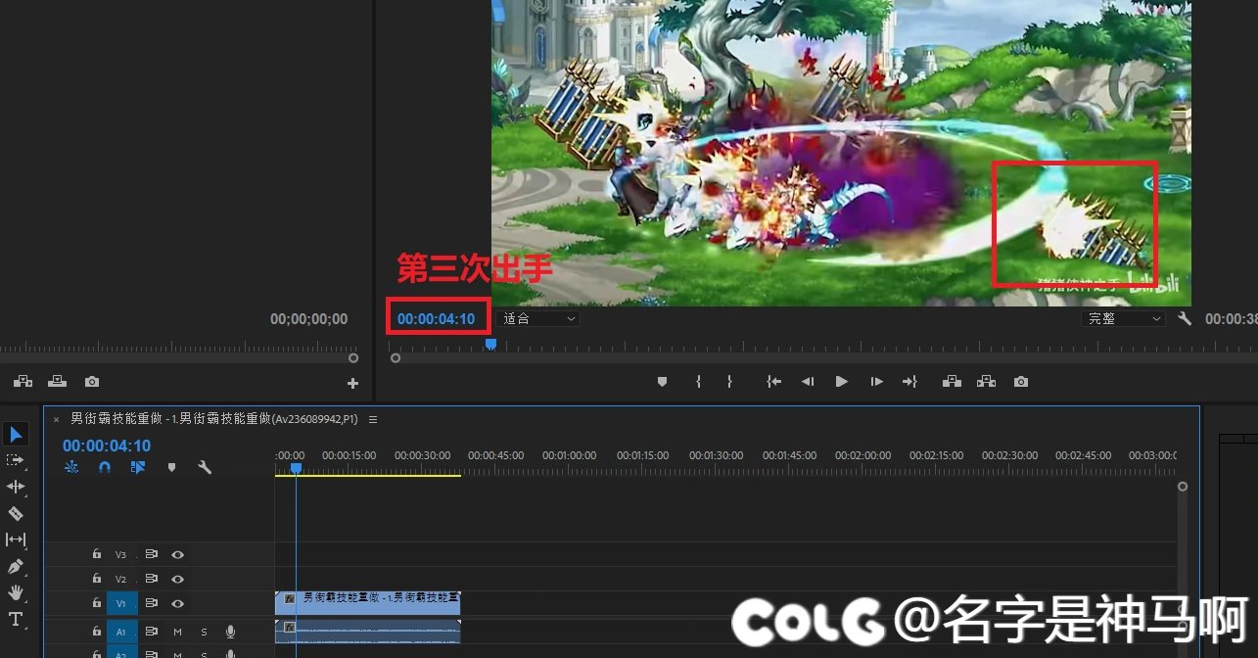Hide the V2 track output eye
This screenshot has width=1258, height=658.
(178, 580)
